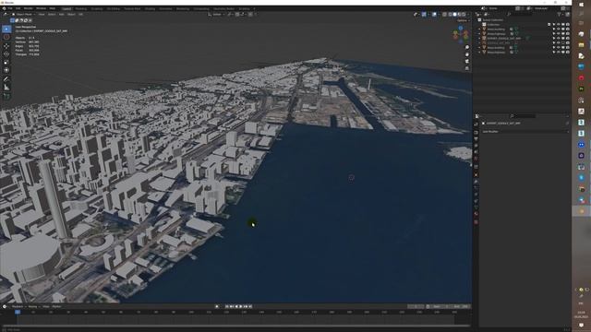Open the viewport shading options arrow
Screen dimensions: 591x332
[x=468, y=15]
